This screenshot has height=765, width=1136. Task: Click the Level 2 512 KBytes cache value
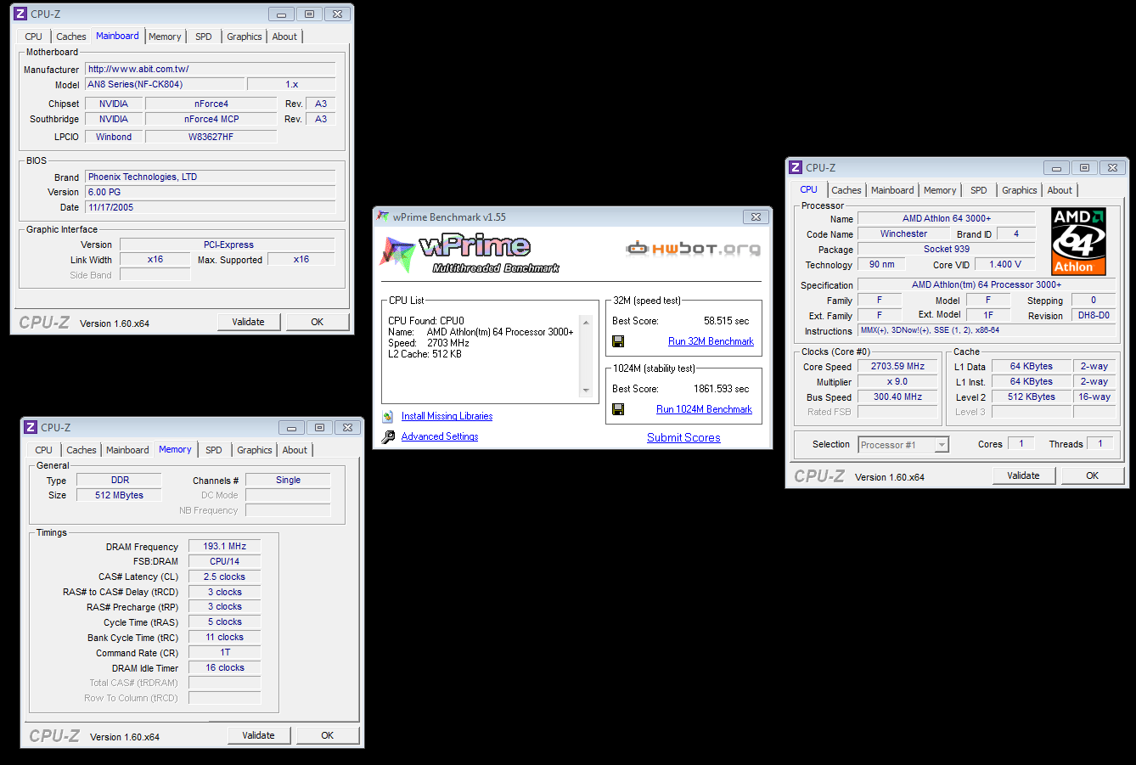pos(1032,397)
